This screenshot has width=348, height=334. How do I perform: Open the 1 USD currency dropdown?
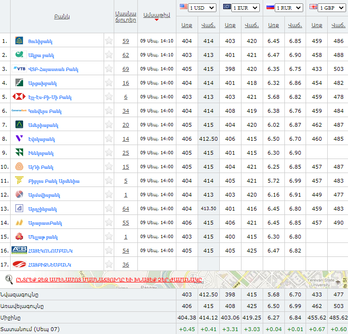click(202, 8)
